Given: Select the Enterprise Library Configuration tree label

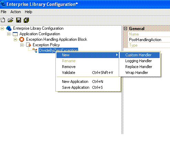Looking at the screenshot, I should (x=38, y=28).
